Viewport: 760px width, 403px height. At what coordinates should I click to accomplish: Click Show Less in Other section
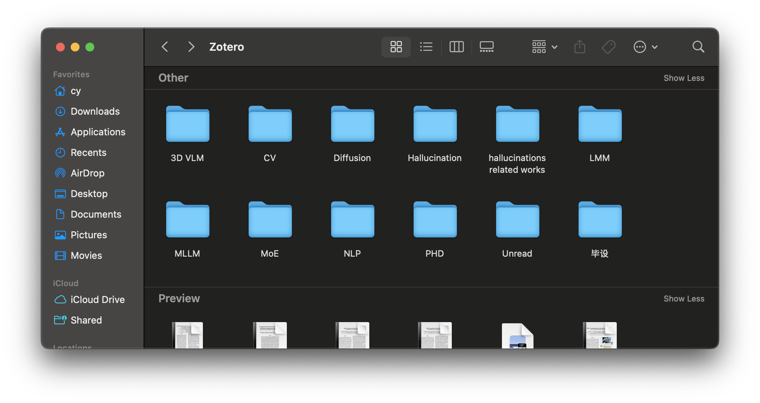684,78
